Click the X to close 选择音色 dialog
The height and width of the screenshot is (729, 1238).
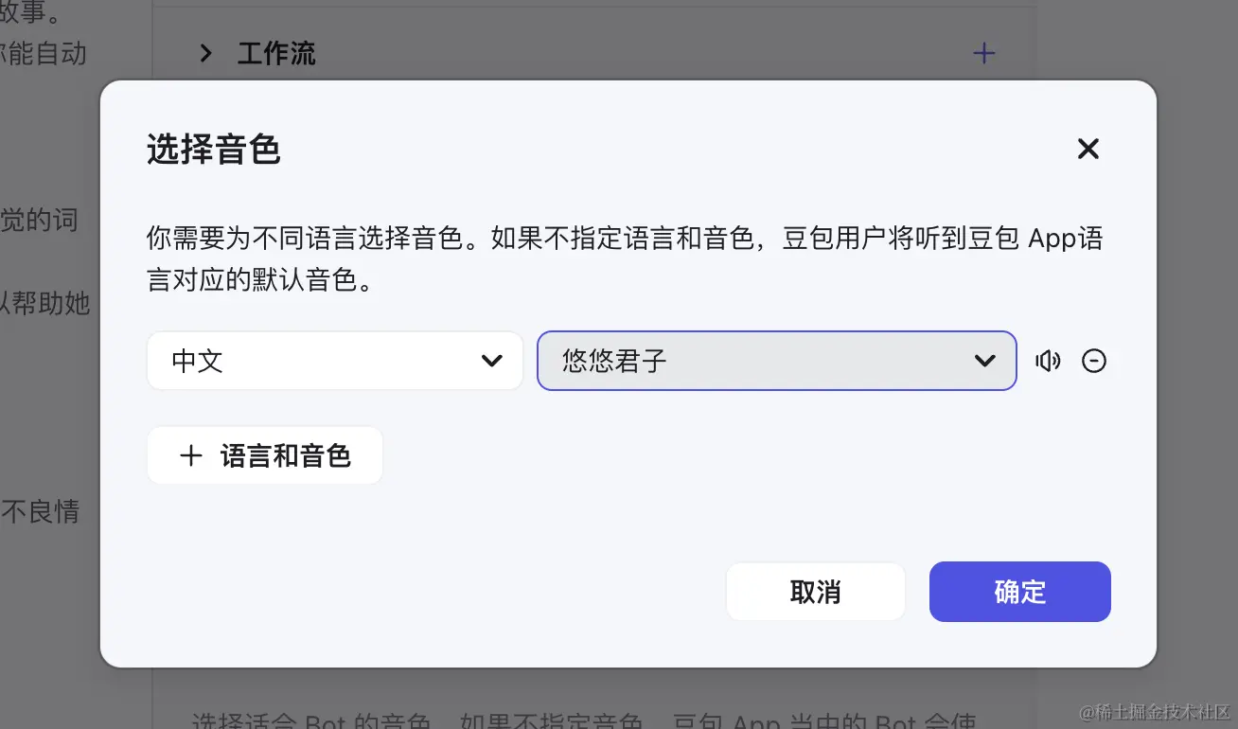point(1088,149)
